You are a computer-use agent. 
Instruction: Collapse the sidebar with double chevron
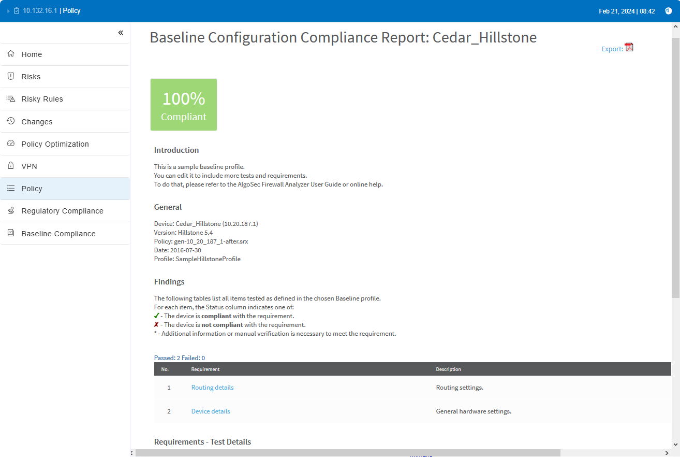[x=121, y=33]
